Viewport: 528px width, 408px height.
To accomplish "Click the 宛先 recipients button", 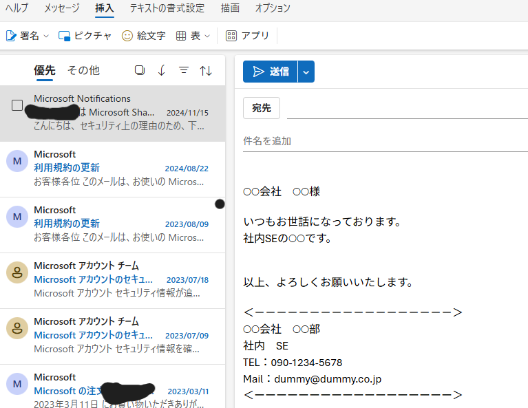I will pyautogui.click(x=262, y=108).
